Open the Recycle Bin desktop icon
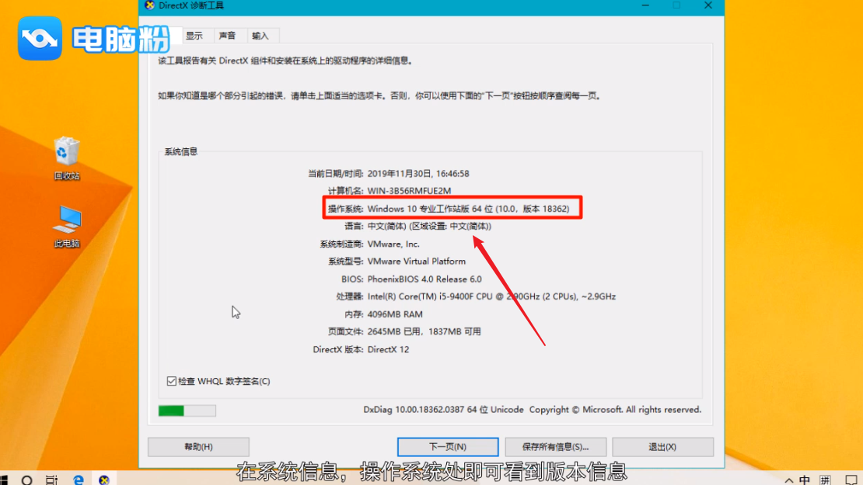The height and width of the screenshot is (485, 863). [x=67, y=158]
